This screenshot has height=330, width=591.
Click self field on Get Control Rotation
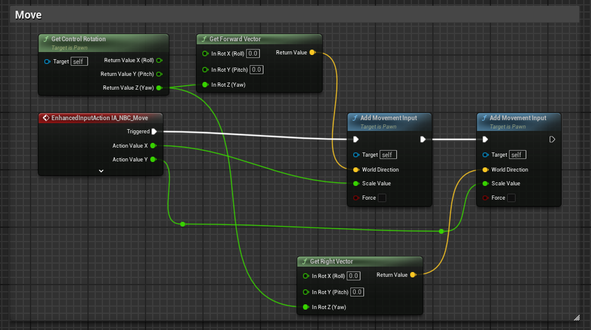point(79,62)
